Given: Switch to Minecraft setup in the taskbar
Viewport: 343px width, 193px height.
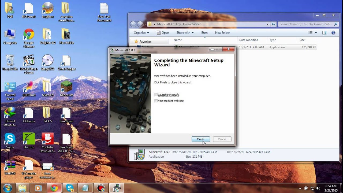Looking at the screenshot, I should [117, 188].
